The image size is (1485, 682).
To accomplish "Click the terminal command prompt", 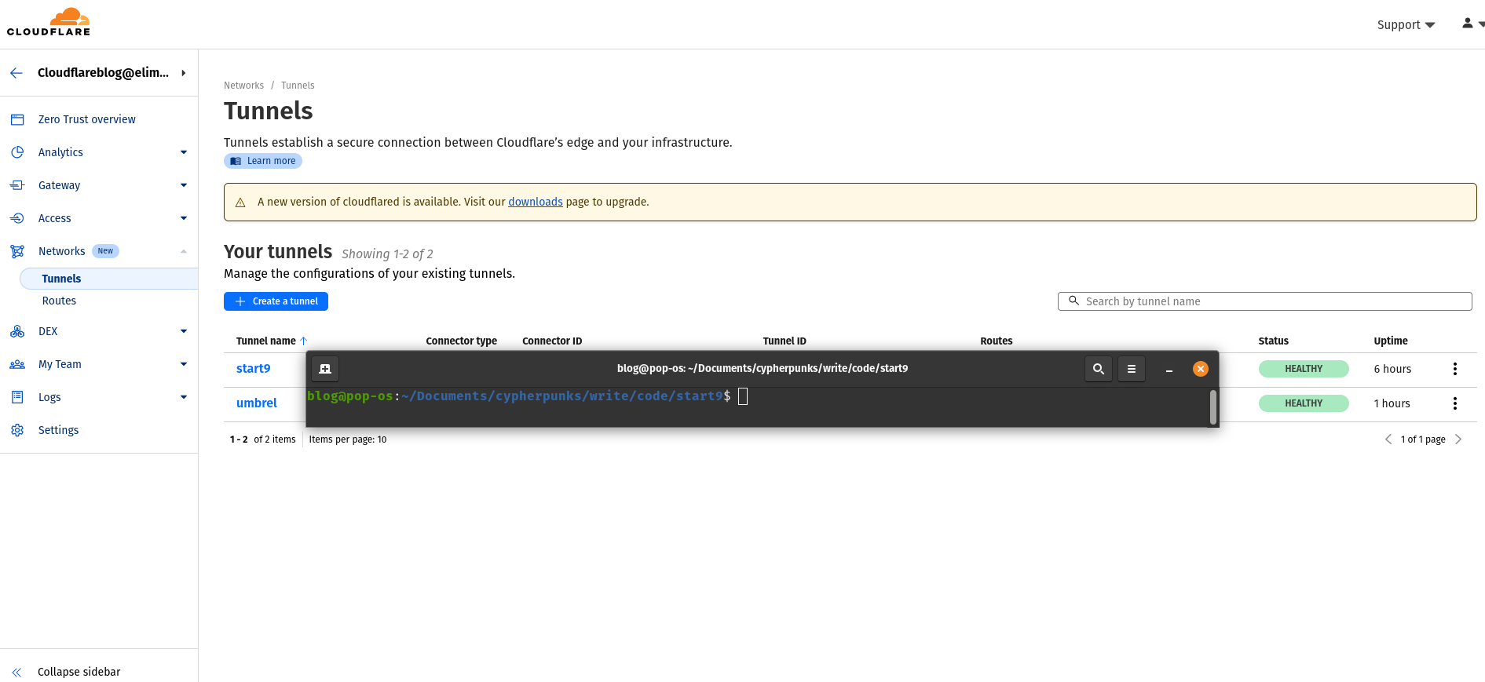I will (519, 396).
